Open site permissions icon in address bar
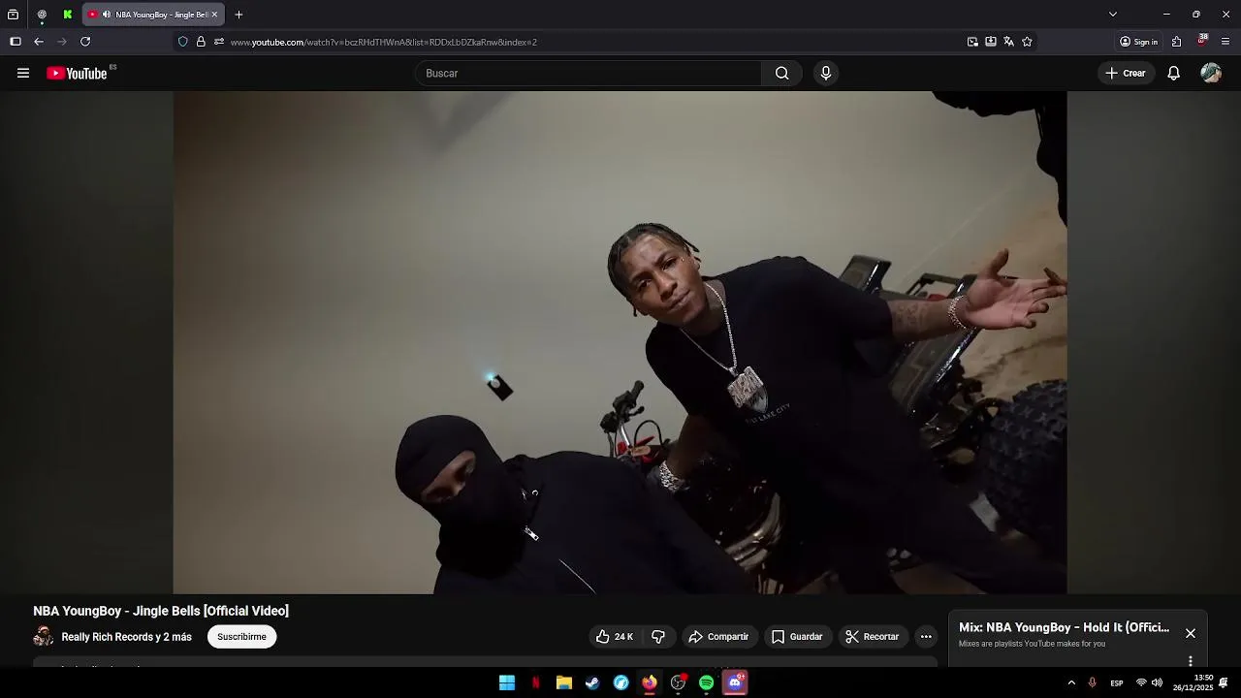Image resolution: width=1241 pixels, height=698 pixels. click(219, 42)
